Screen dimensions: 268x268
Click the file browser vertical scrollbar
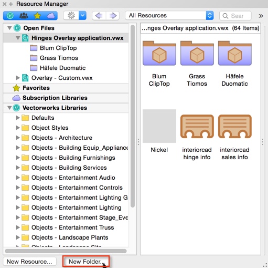click(133, 116)
